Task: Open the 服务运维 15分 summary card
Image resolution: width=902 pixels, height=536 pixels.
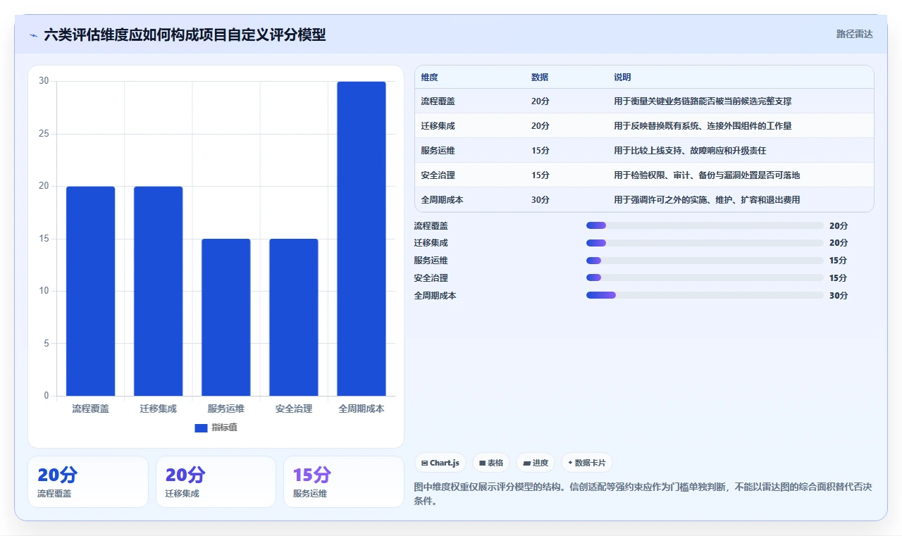Action: pyautogui.click(x=343, y=482)
